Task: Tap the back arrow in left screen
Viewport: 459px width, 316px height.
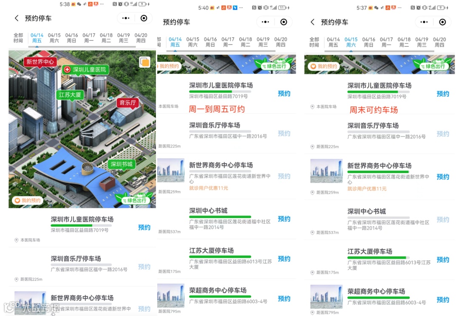Action: (x=17, y=18)
